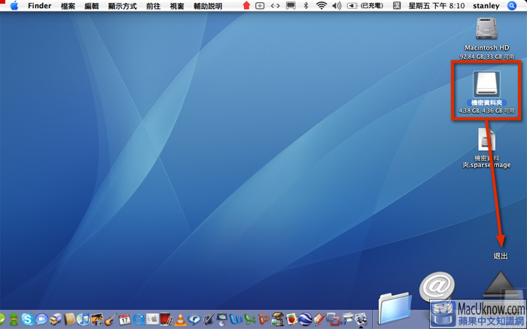Screen dimensions: 527x329
Task: Open the stanley user menu
Action: [486, 6]
